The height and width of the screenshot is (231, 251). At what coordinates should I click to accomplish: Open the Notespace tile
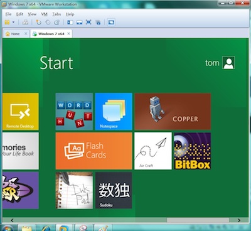(x=114, y=111)
